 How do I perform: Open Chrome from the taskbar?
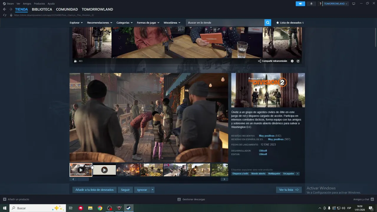click(100, 208)
